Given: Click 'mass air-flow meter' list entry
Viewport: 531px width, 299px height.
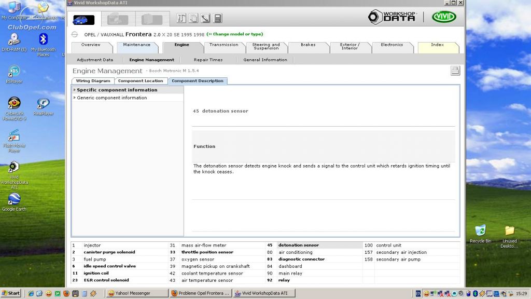Looking at the screenshot, I should click(204, 246).
